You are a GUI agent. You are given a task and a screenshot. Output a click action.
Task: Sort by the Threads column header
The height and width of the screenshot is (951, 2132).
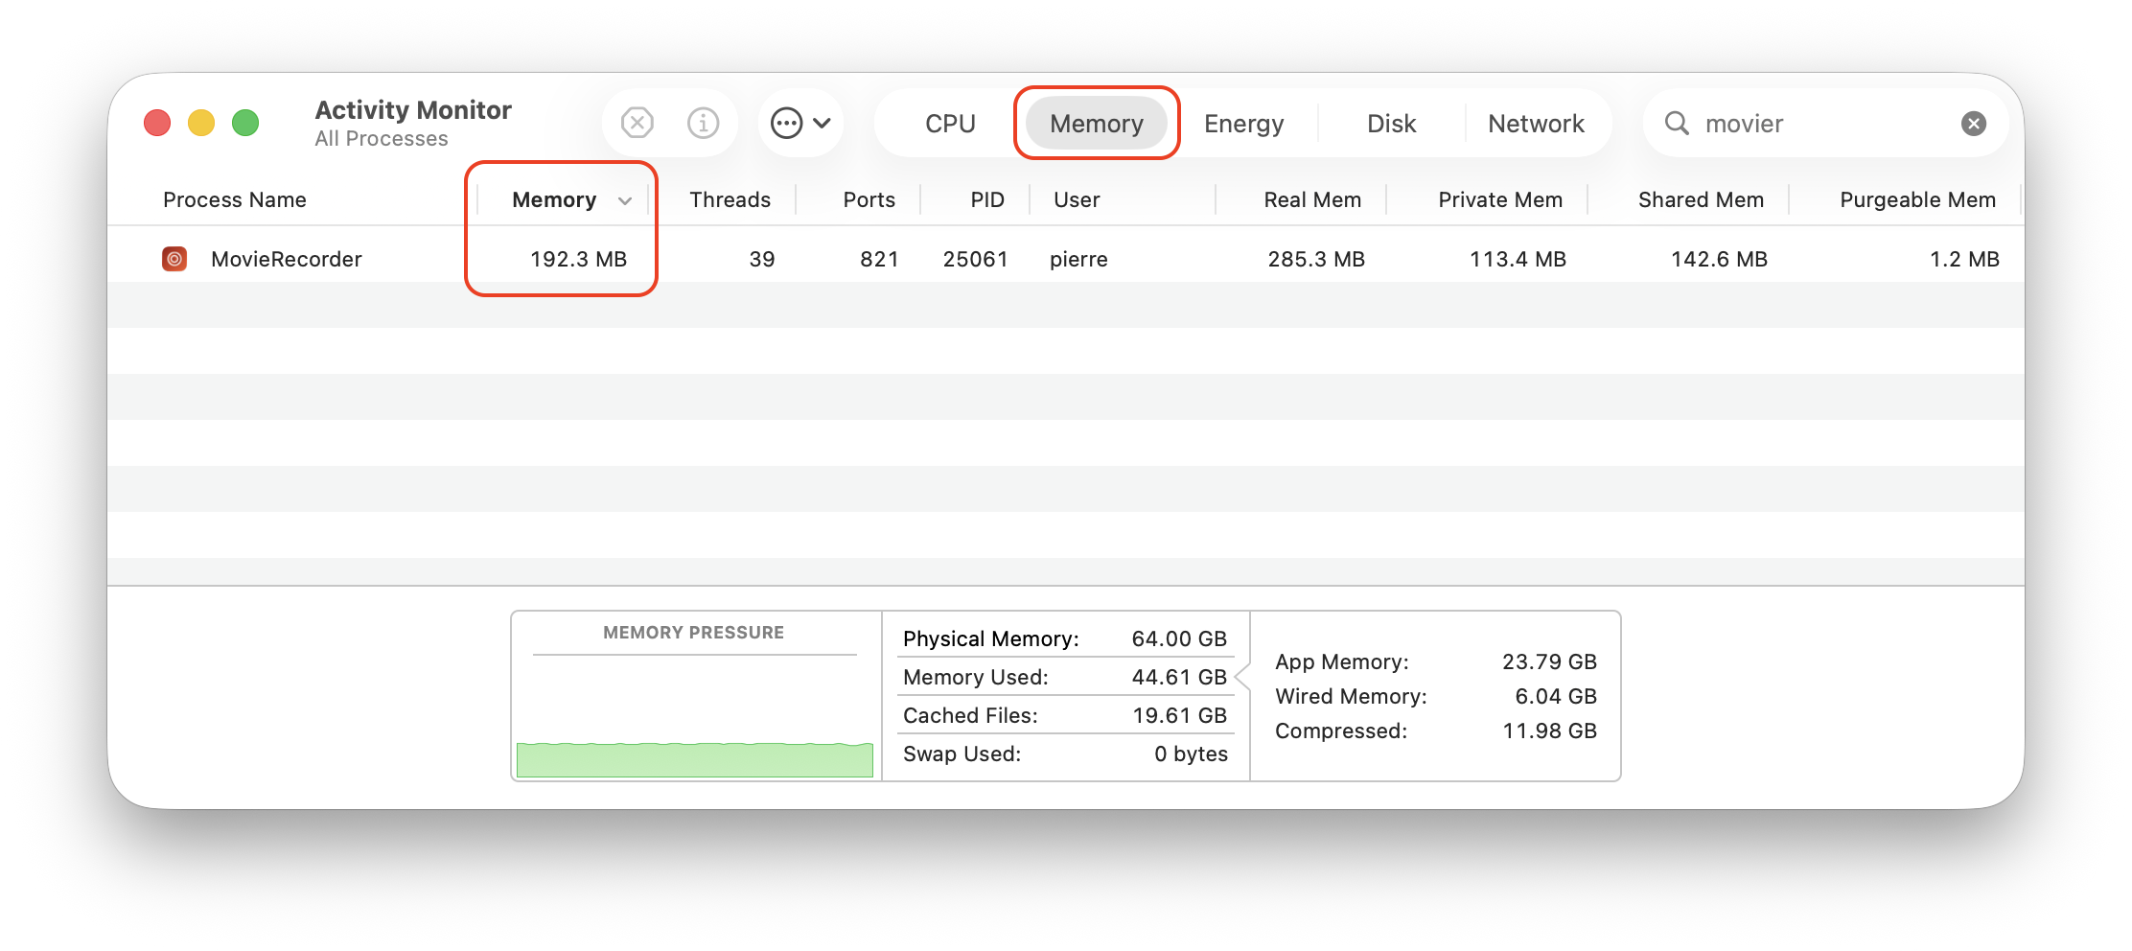[730, 199]
